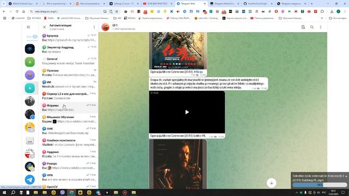
Task: Open the Реверс topic
Action: [69, 166]
